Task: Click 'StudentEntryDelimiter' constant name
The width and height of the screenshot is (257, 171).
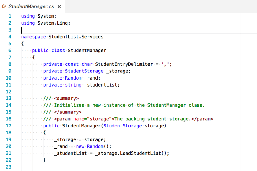Action: tap(124, 64)
